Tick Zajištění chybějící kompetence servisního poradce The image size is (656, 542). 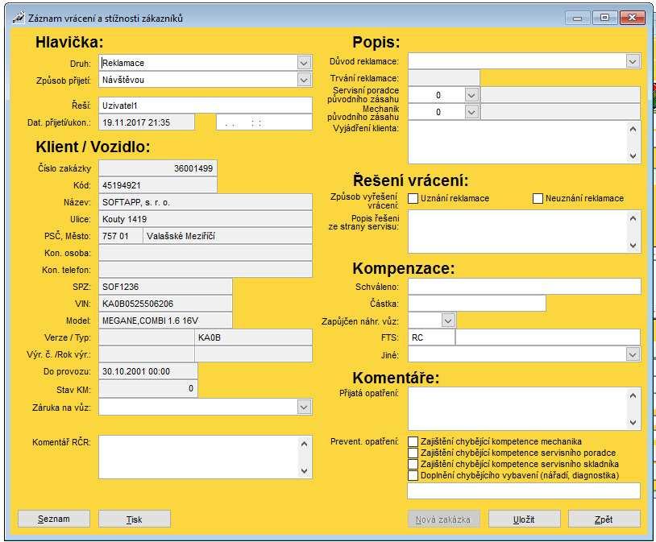click(x=413, y=453)
